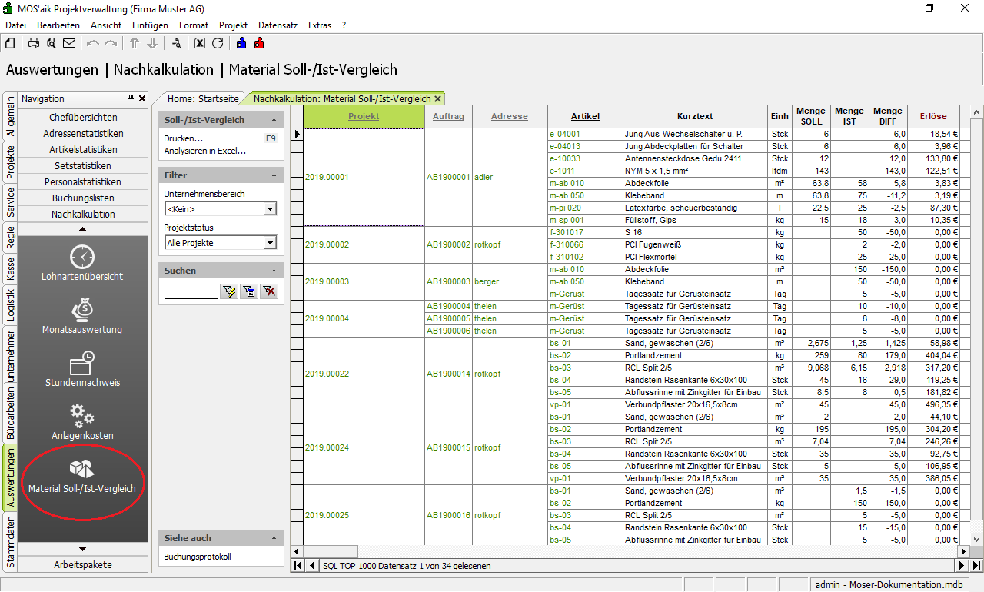Screen dimensions: 984x592
Task: Click the envelope email icon in toolbar
Action: [69, 43]
